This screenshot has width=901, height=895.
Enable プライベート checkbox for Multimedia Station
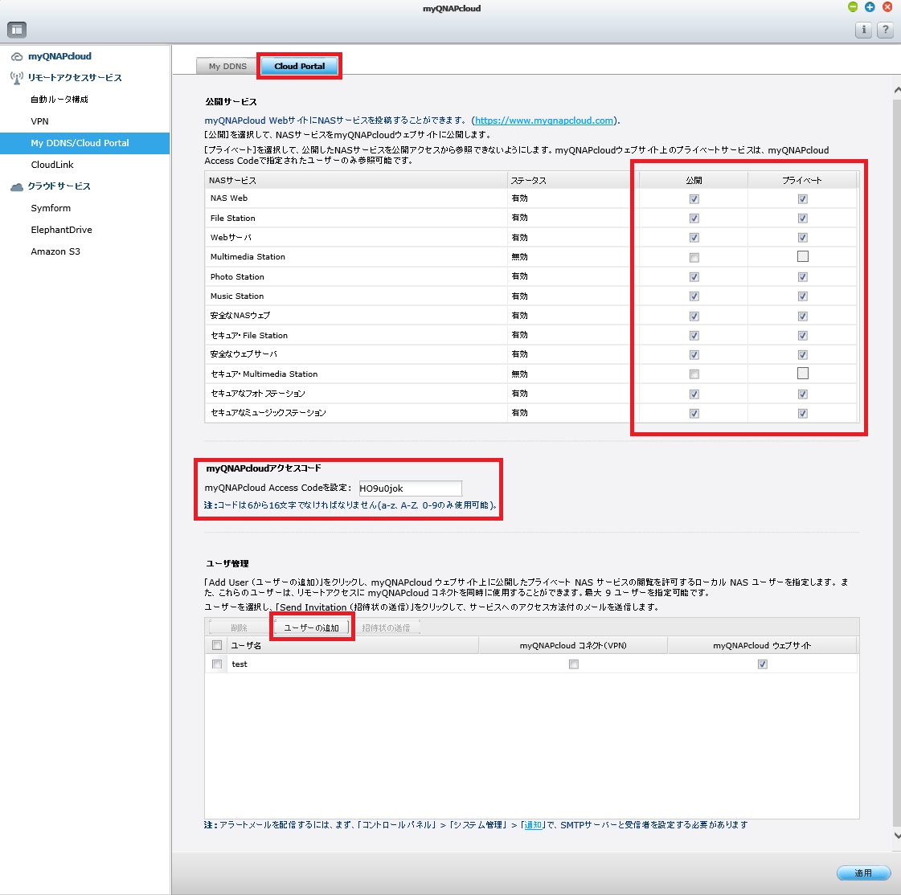pyautogui.click(x=803, y=256)
